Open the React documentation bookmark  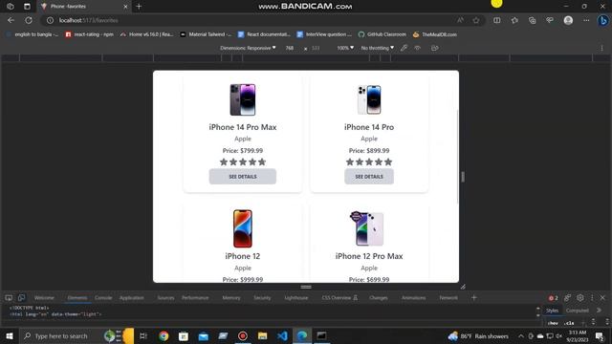pyautogui.click(x=264, y=34)
